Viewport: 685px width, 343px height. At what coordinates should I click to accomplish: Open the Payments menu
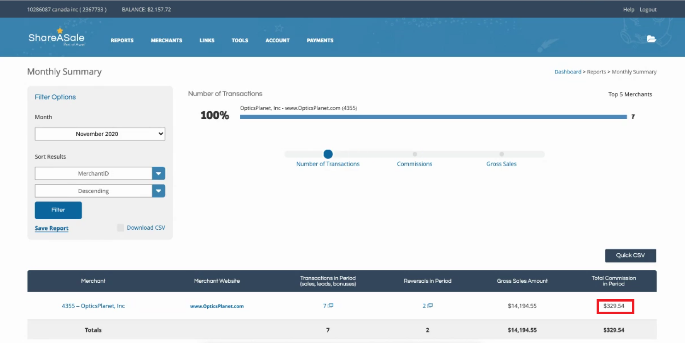click(x=320, y=41)
